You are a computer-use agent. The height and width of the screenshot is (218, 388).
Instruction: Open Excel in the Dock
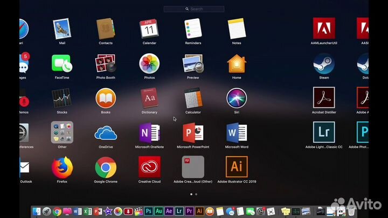pos(87,212)
